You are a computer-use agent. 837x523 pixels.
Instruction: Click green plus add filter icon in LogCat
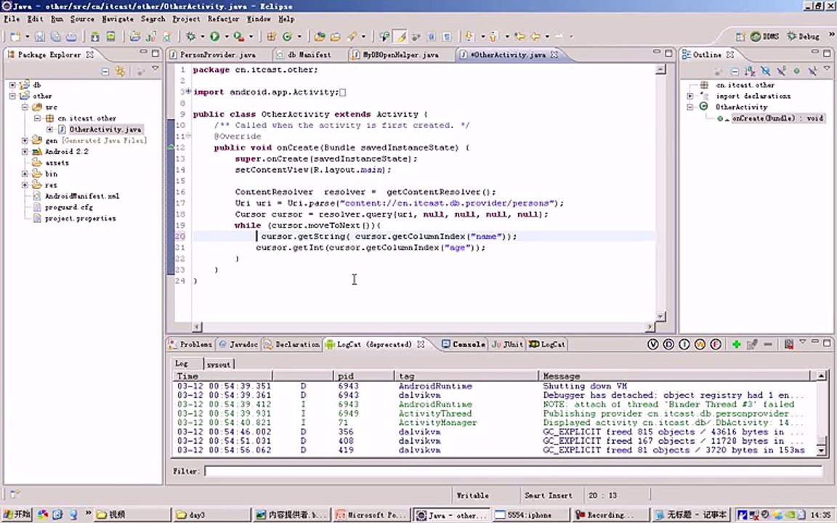pos(736,344)
